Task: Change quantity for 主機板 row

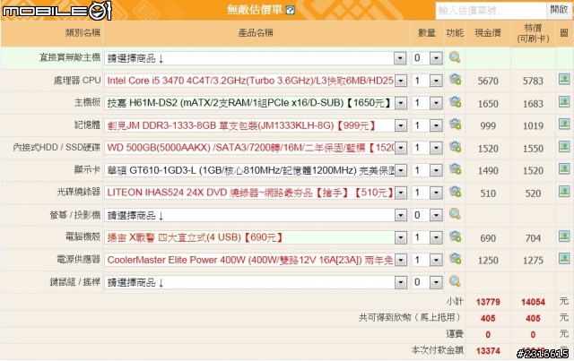Action: tap(427, 103)
